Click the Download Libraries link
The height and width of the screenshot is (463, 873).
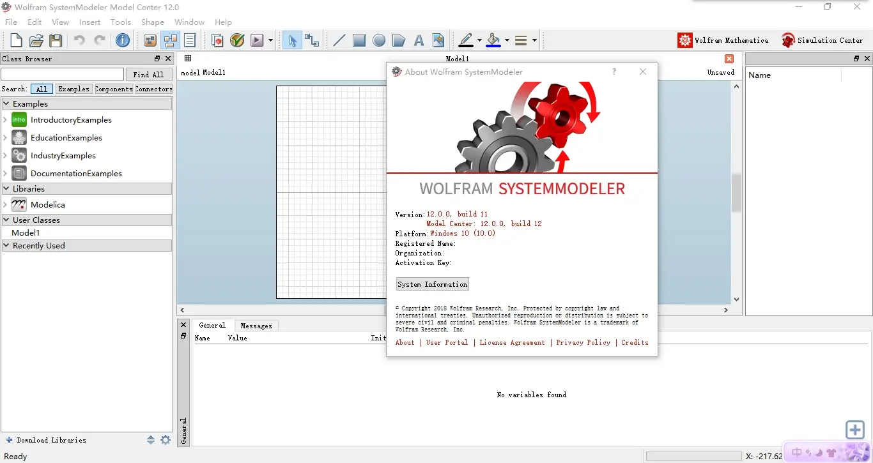tap(46, 440)
